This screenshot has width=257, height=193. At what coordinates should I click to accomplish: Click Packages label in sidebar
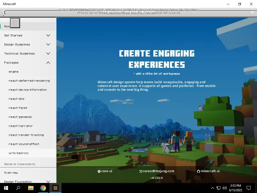click(11, 63)
